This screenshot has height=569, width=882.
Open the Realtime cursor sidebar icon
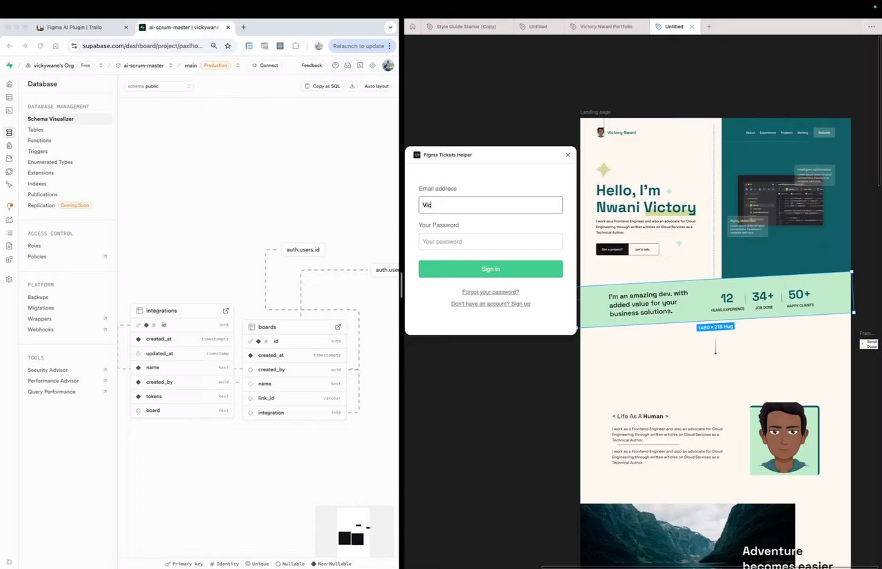point(9,185)
